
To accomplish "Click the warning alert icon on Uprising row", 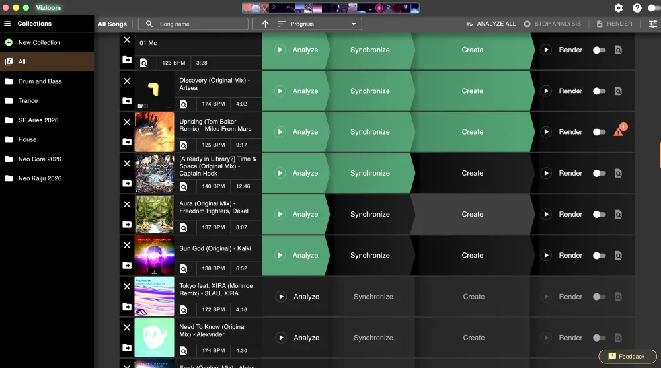I will [x=619, y=131].
